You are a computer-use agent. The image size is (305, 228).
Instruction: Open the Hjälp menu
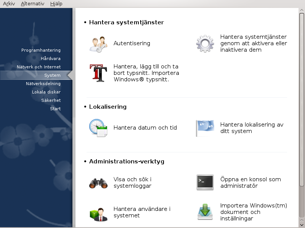point(56,3)
